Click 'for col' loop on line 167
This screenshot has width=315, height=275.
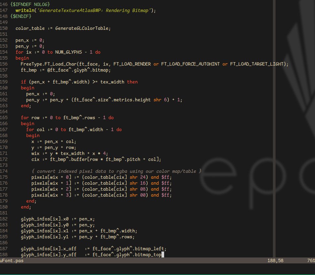[x=74, y=129]
